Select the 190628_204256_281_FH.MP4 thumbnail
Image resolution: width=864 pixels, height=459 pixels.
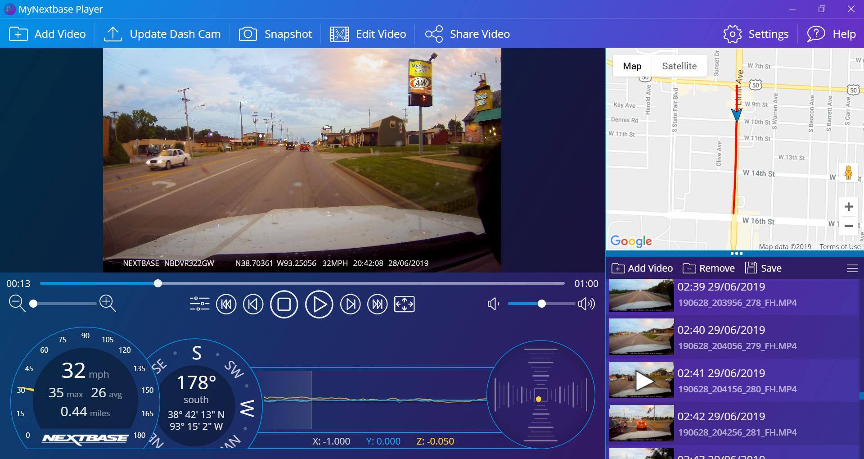pyautogui.click(x=641, y=423)
